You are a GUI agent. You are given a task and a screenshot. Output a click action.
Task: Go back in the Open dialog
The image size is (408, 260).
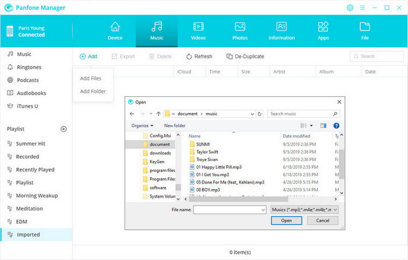pyautogui.click(x=132, y=114)
